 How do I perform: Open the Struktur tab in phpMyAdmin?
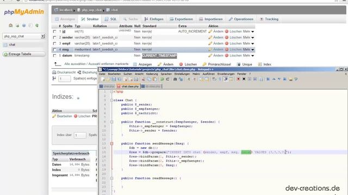pos(90,19)
